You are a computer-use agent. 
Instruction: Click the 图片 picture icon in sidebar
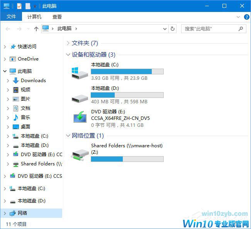16,99
